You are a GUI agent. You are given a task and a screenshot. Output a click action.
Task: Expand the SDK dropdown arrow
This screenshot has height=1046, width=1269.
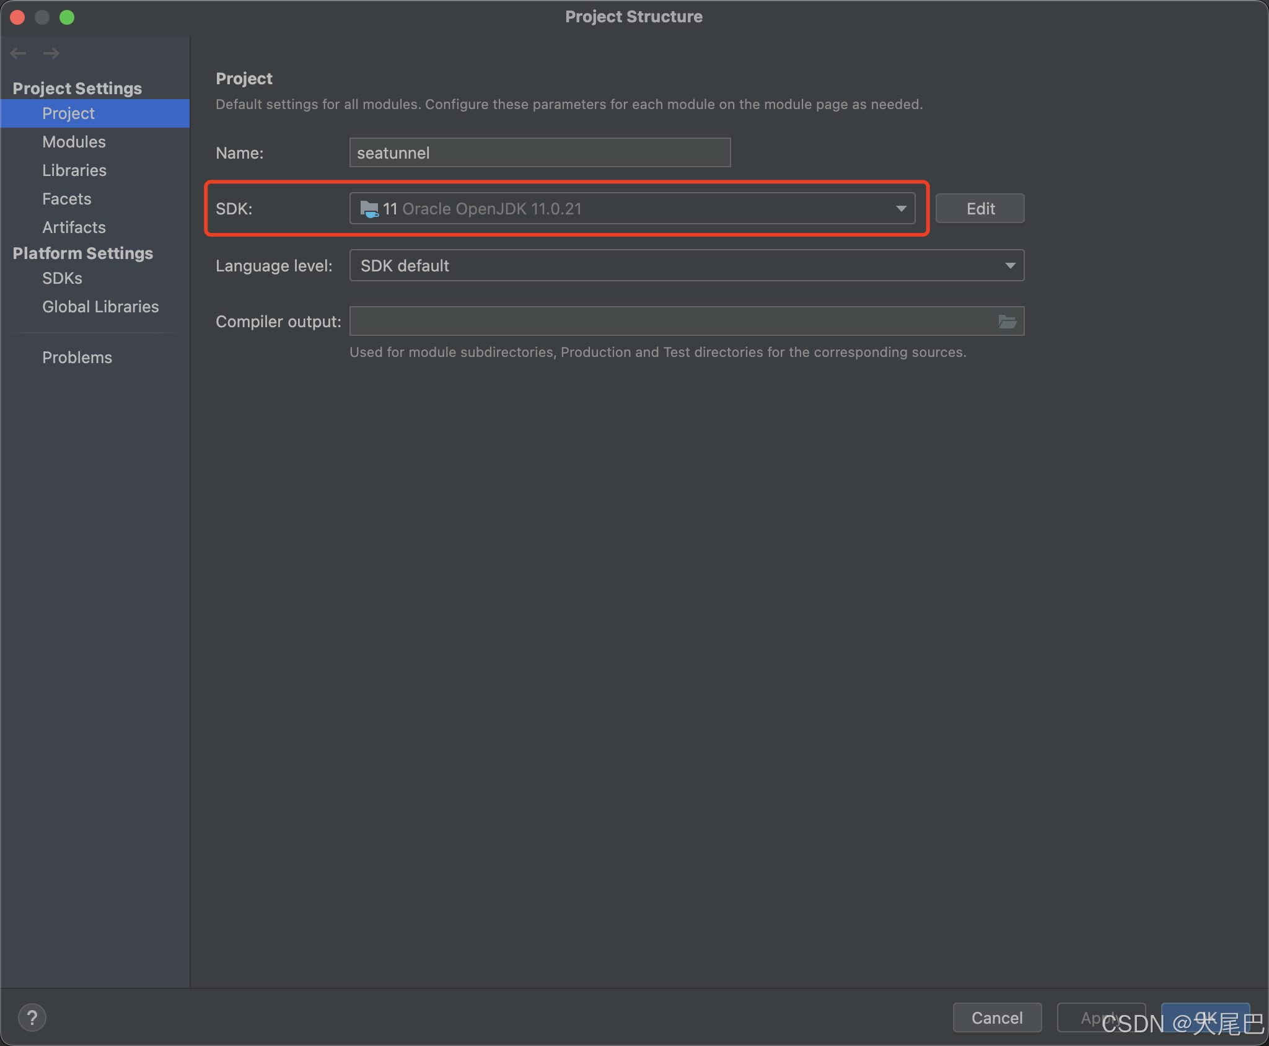coord(901,209)
